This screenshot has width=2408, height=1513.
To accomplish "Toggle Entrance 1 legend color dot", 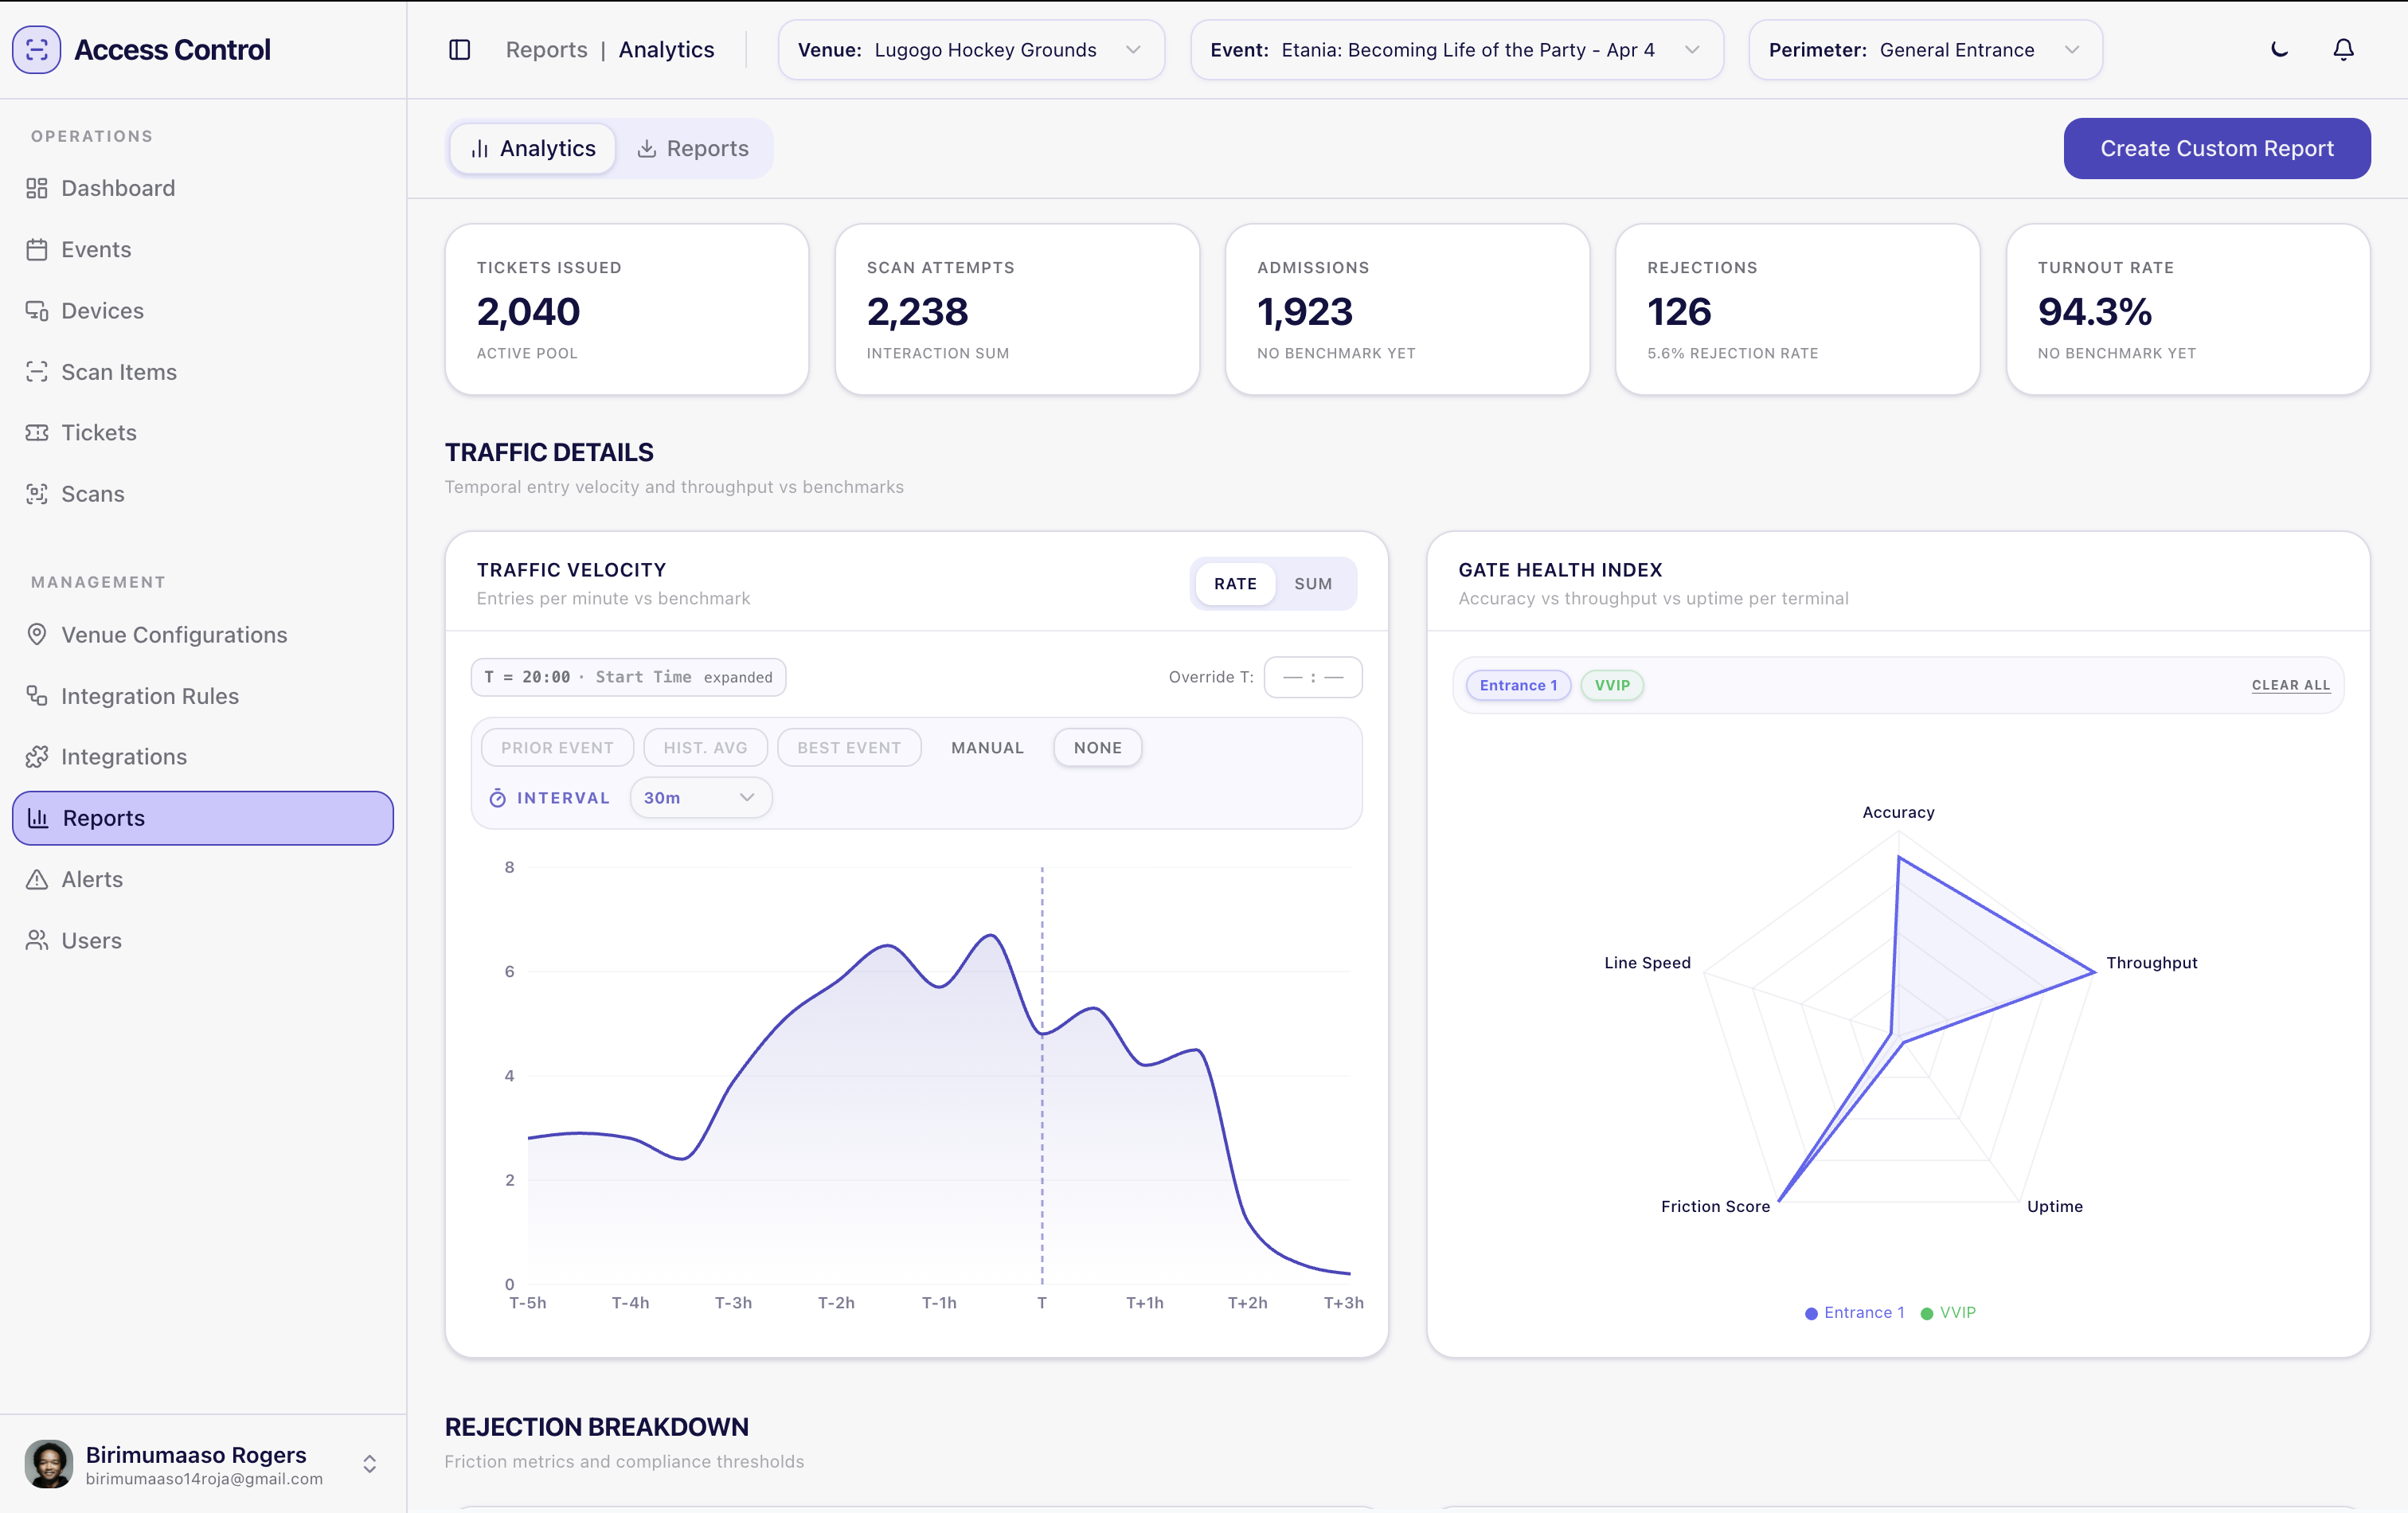I will 1811,1313.
